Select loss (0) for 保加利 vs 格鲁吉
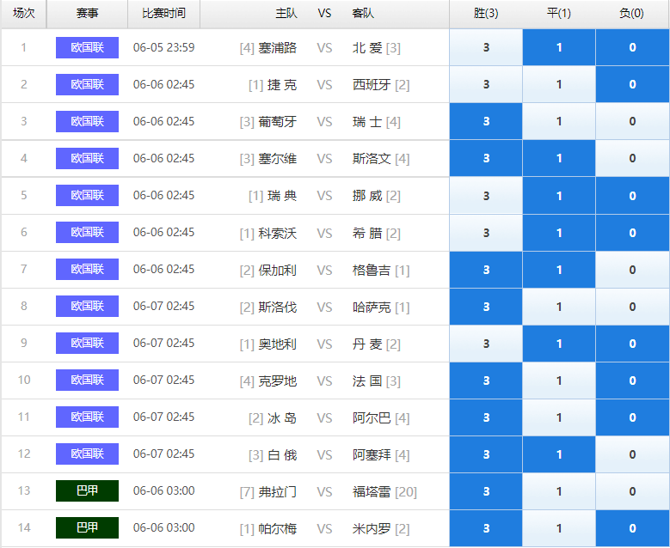The image size is (670, 548). tap(632, 270)
